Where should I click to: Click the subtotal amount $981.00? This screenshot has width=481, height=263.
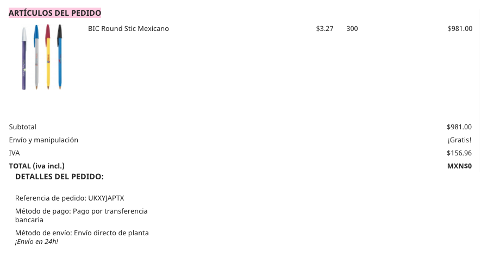coord(459,127)
